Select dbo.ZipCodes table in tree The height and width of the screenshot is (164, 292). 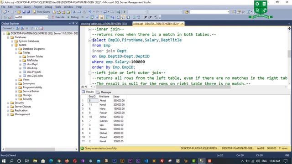(x=35, y=76)
